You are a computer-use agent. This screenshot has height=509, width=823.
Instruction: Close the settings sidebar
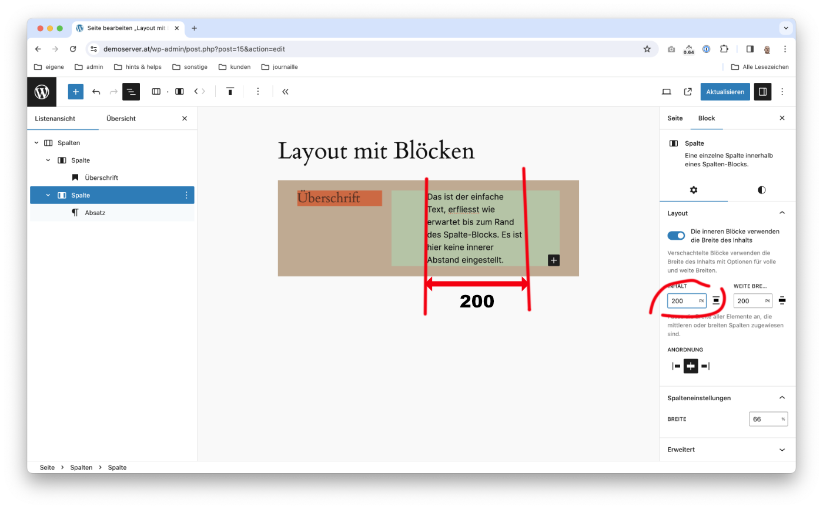tap(782, 118)
